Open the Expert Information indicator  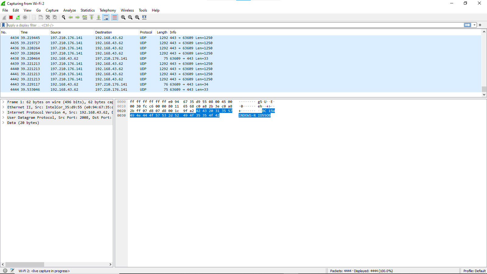point(5,271)
